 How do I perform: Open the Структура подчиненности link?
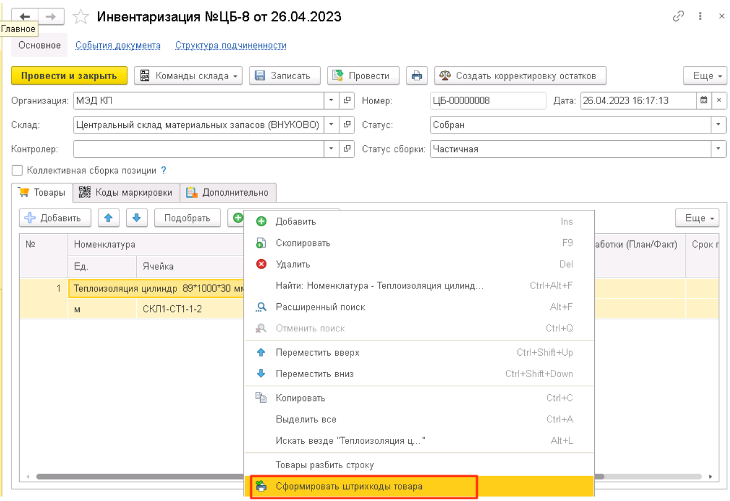(231, 45)
